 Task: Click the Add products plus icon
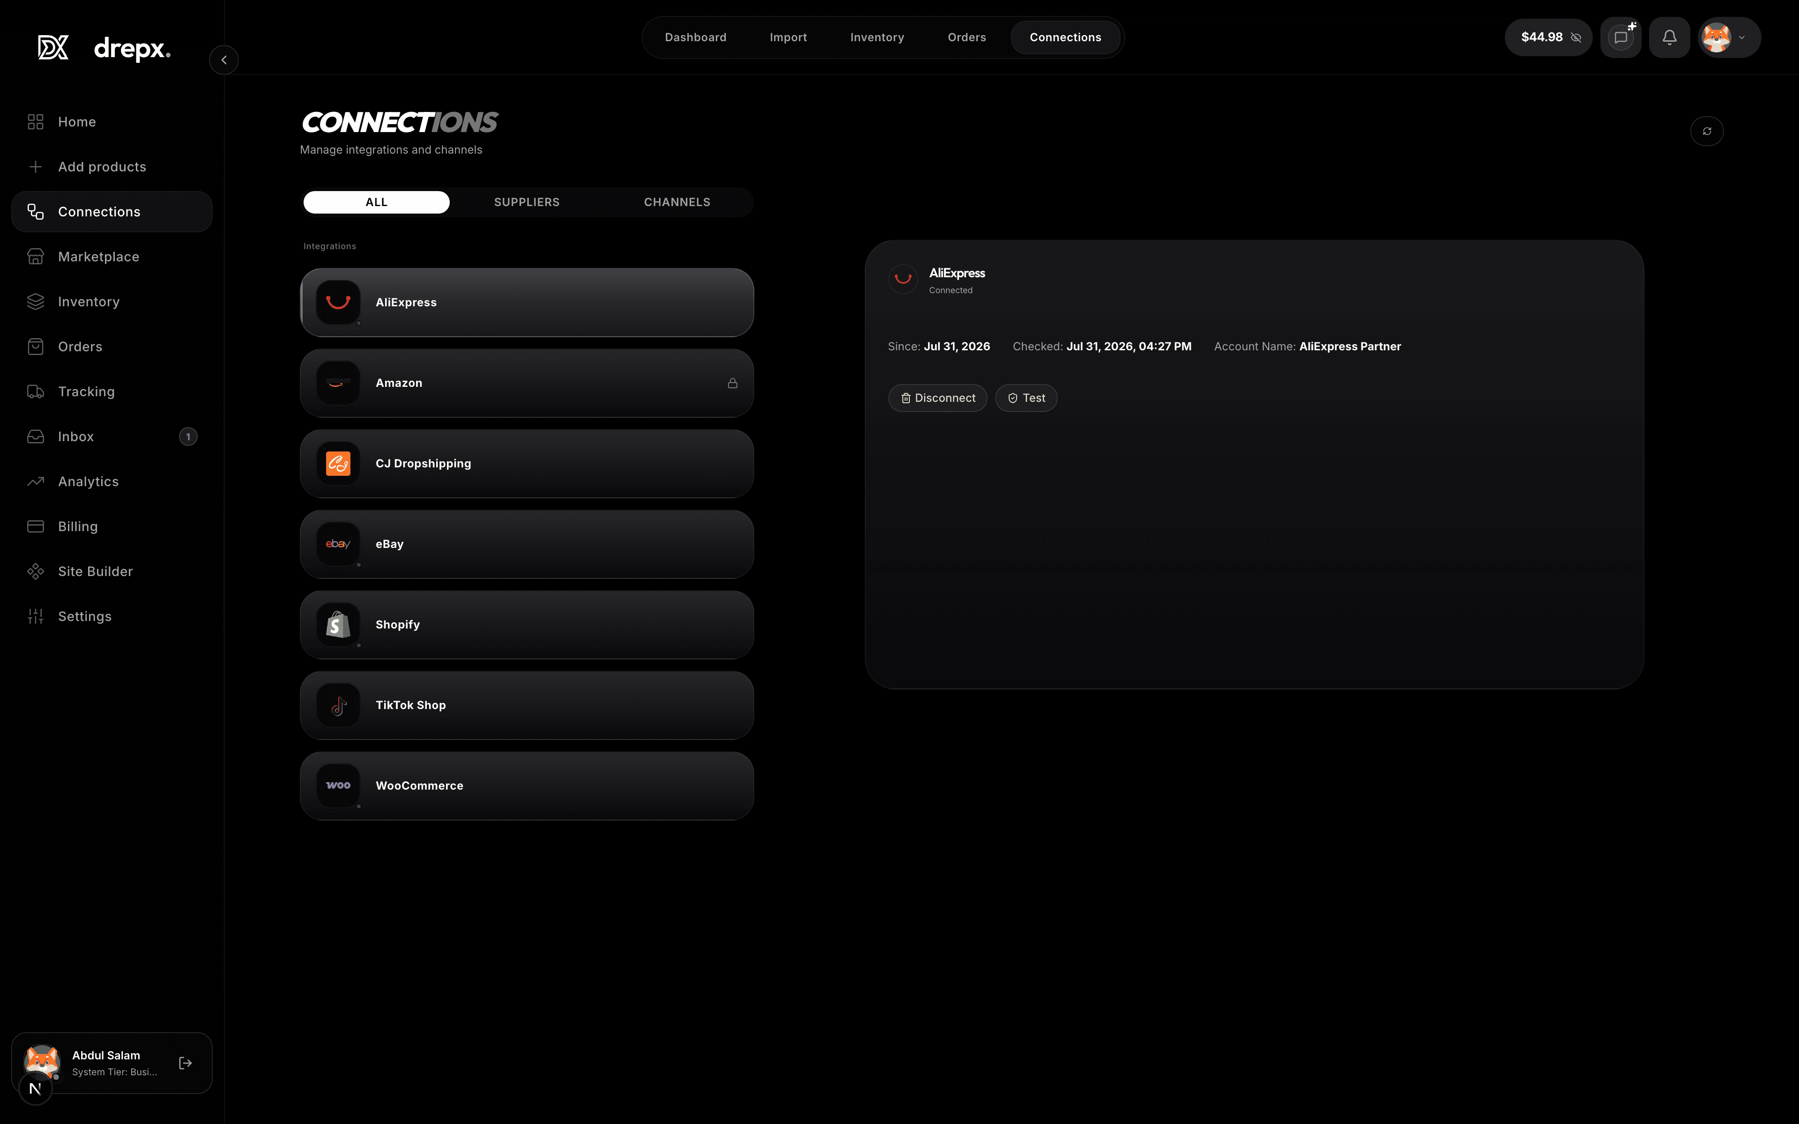[x=36, y=167]
